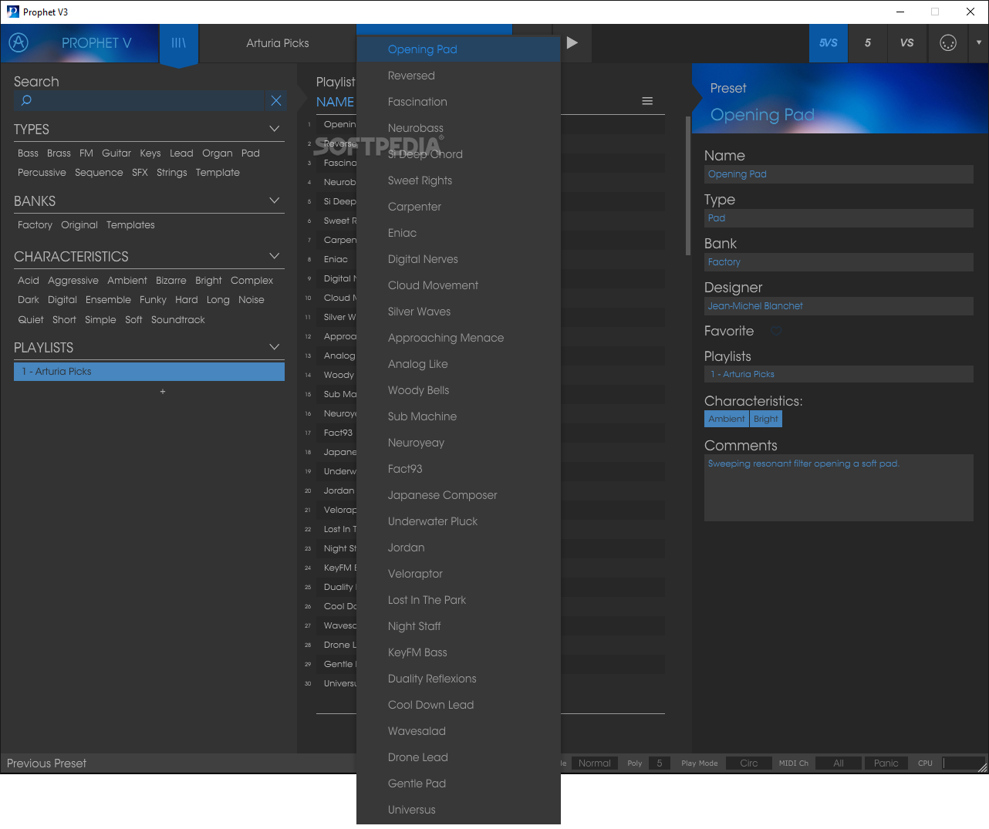The width and height of the screenshot is (989, 829).
Task: Select Fact93 row 17 in playlist
Action: coord(338,433)
